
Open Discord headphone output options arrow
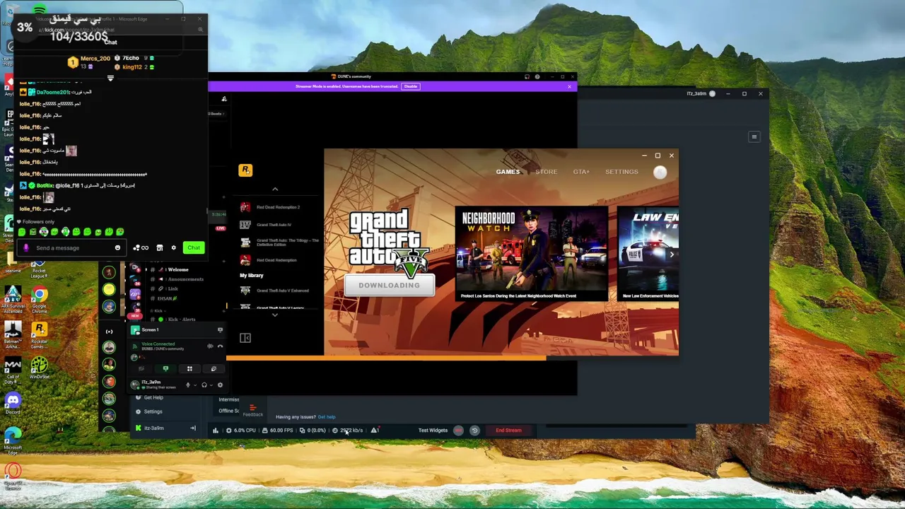click(x=211, y=385)
